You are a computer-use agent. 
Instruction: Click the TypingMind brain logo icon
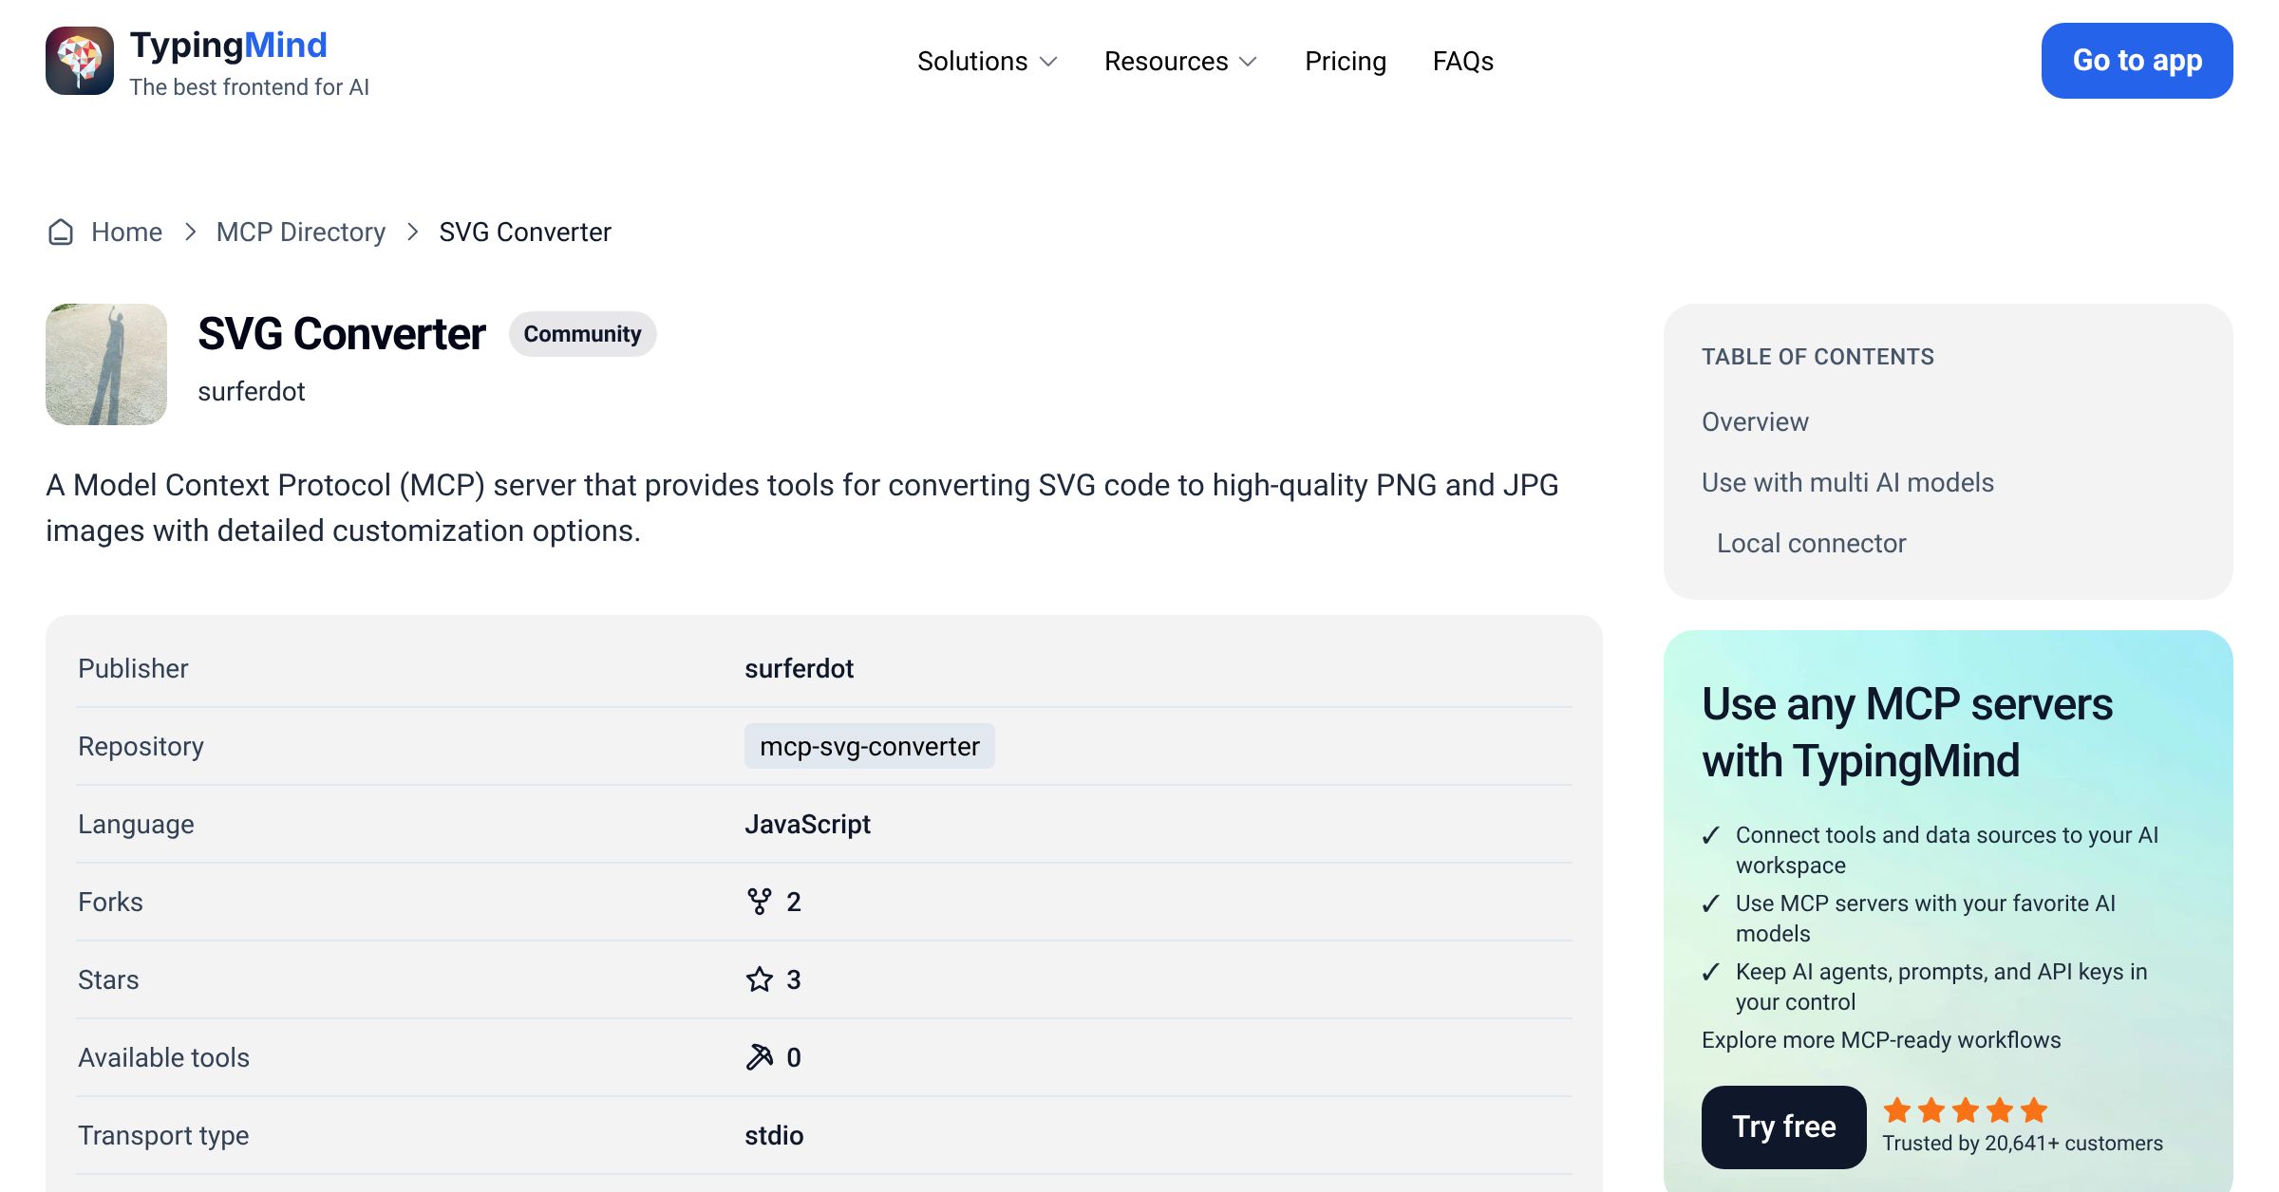coord(80,61)
